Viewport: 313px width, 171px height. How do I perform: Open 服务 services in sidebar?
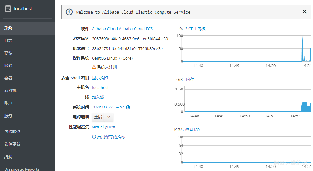pos(27,116)
